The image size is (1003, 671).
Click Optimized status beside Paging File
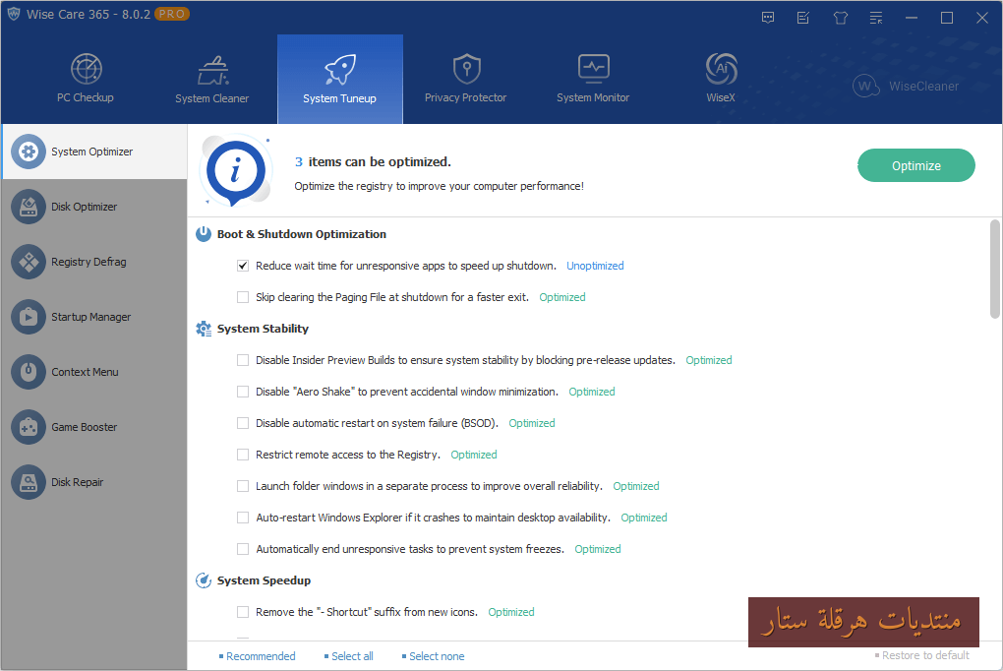(562, 297)
